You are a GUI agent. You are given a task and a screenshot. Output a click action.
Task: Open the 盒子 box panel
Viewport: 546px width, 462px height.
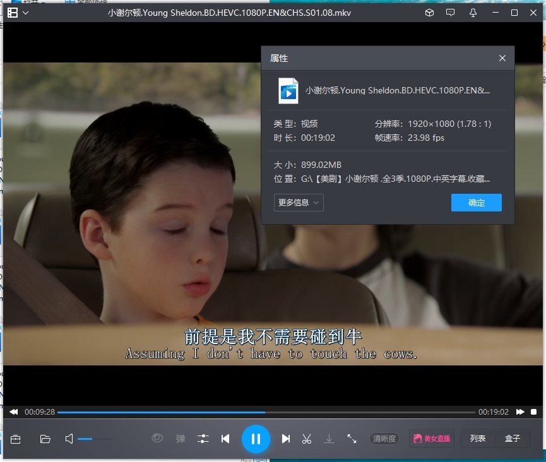[512, 439]
